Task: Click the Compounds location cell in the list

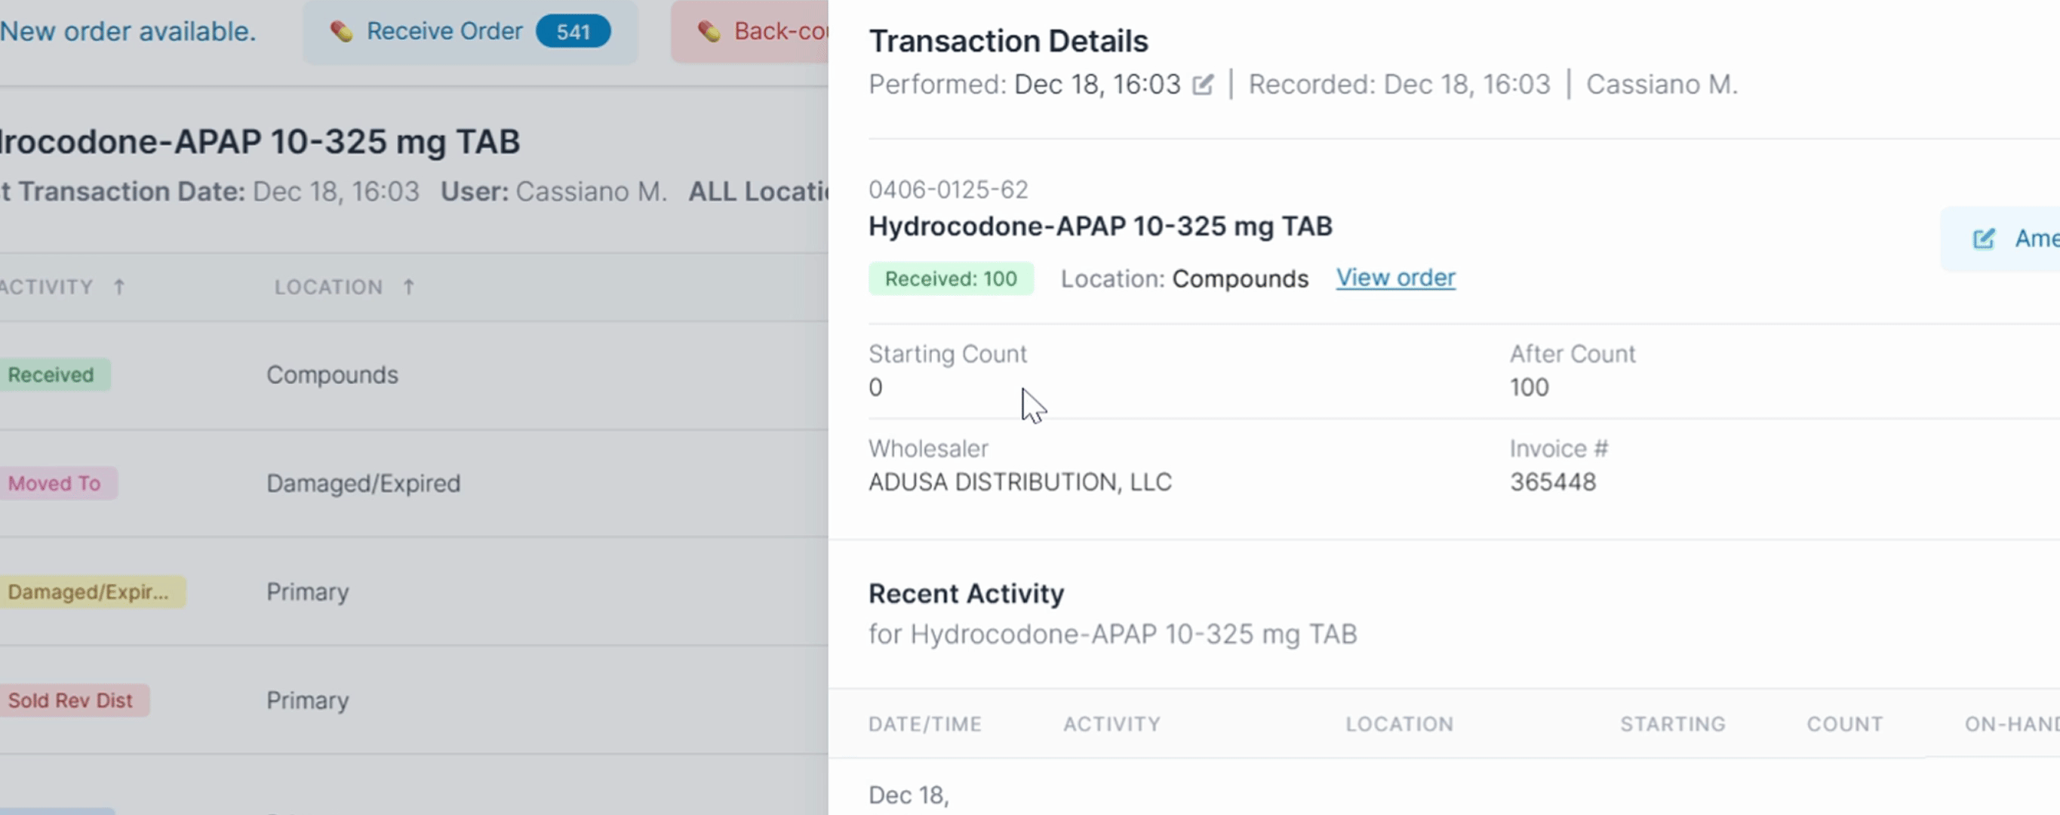Action: [332, 374]
